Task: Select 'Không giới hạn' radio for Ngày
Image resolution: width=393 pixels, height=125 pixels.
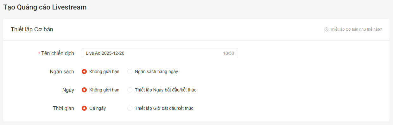Action: coord(84,90)
